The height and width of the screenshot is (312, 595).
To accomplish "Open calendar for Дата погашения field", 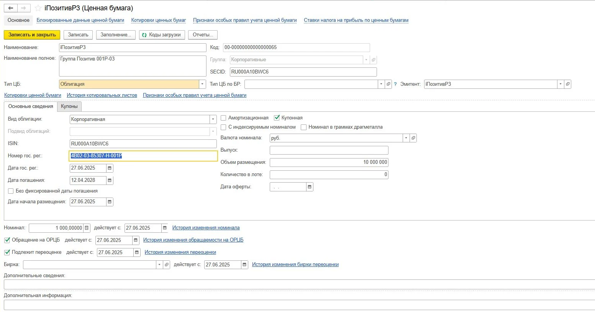I will click(110, 180).
